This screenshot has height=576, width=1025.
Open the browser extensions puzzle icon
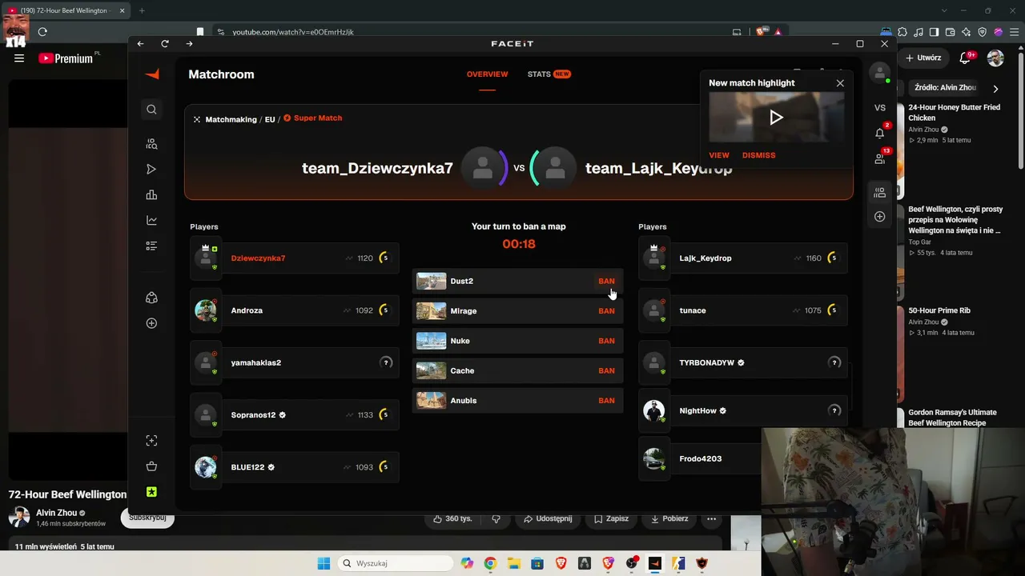902,32
